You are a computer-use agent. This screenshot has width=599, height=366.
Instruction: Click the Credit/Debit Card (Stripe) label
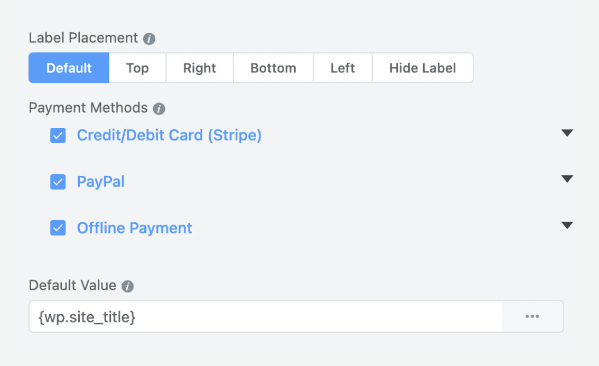pyautogui.click(x=169, y=136)
